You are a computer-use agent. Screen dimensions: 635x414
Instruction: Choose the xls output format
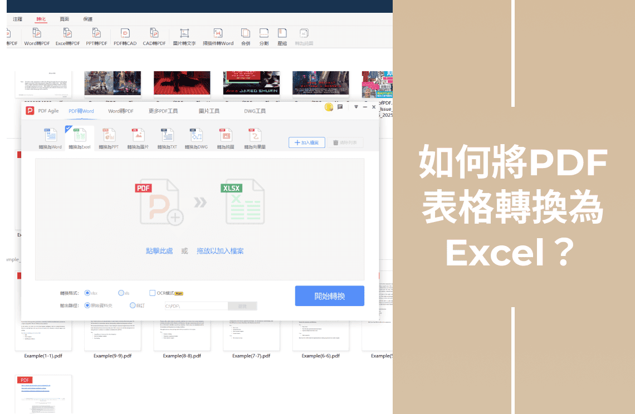tap(121, 293)
